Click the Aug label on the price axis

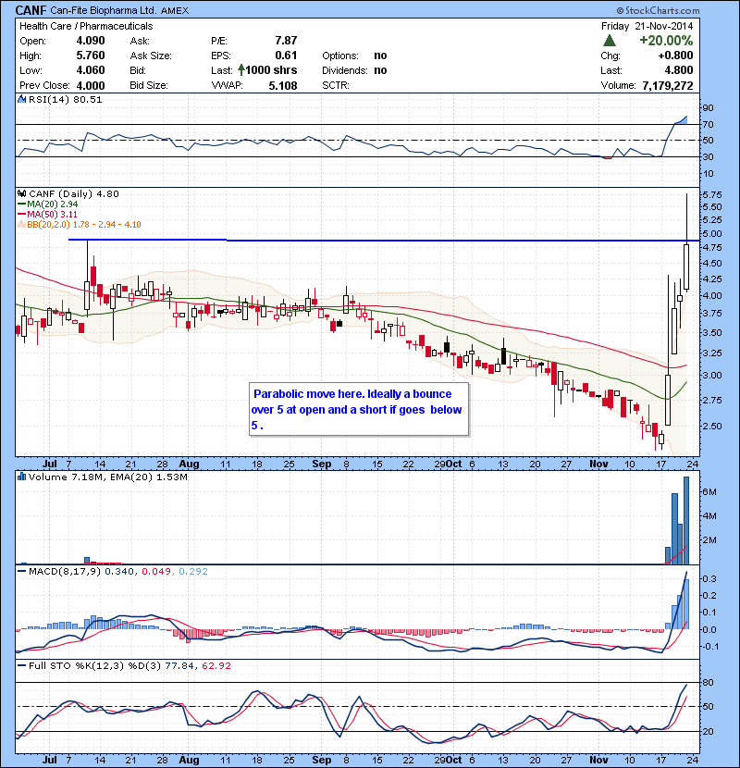pyautogui.click(x=189, y=464)
